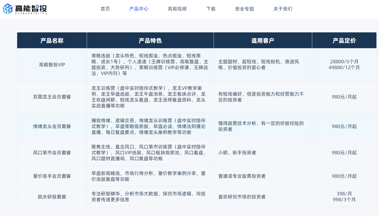Image resolution: width=379 pixels, height=216 pixels.
Task: Select the 高能智投VIP product name cell
Action: pos(52,65)
